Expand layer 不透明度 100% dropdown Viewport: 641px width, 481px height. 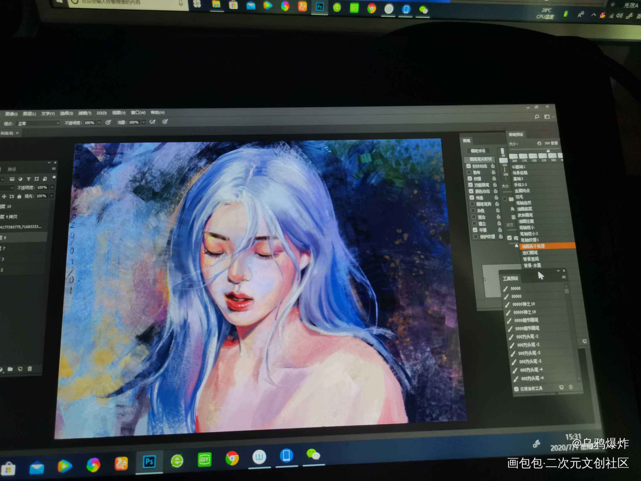pos(52,187)
